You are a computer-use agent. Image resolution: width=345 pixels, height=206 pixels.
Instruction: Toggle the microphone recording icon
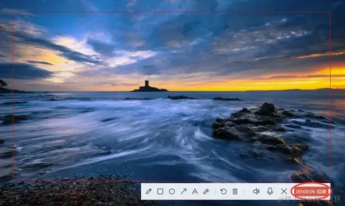[x=270, y=191]
